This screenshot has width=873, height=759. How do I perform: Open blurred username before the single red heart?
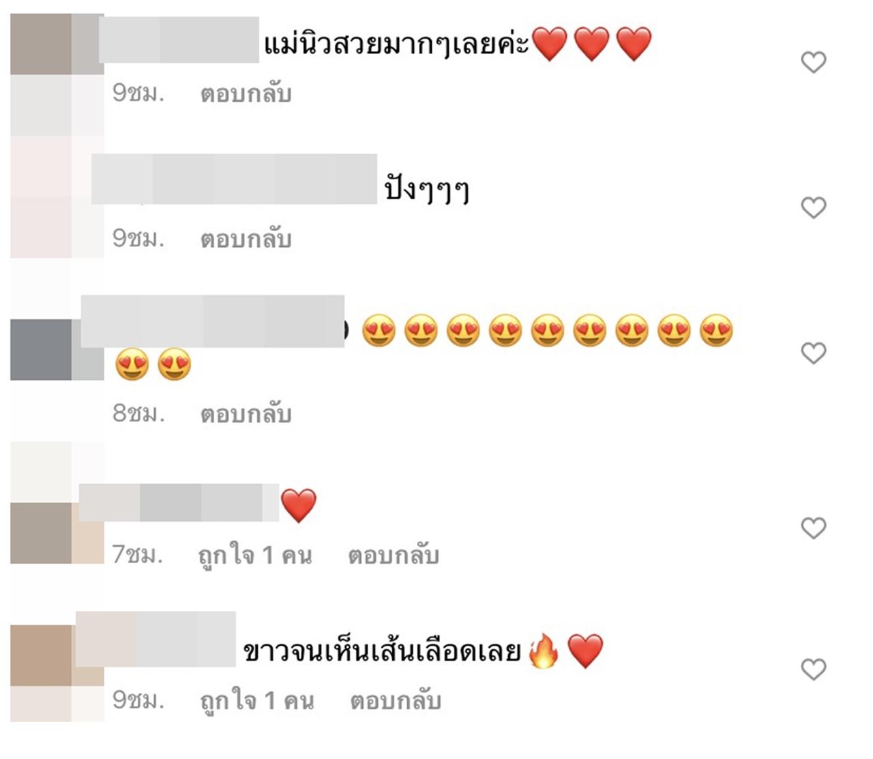[179, 503]
